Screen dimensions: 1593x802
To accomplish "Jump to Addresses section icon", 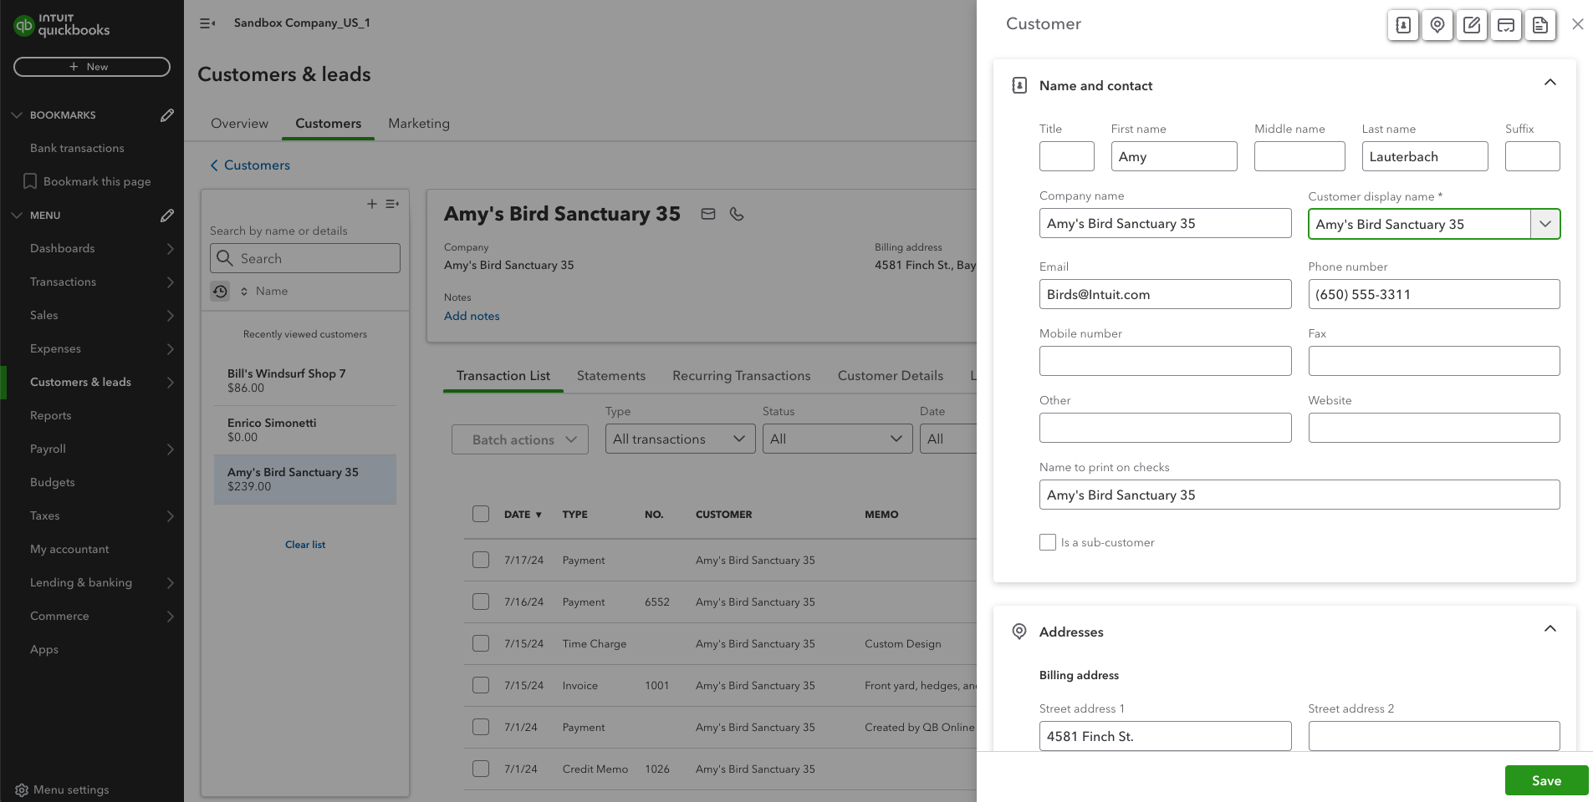I will pos(1437,25).
